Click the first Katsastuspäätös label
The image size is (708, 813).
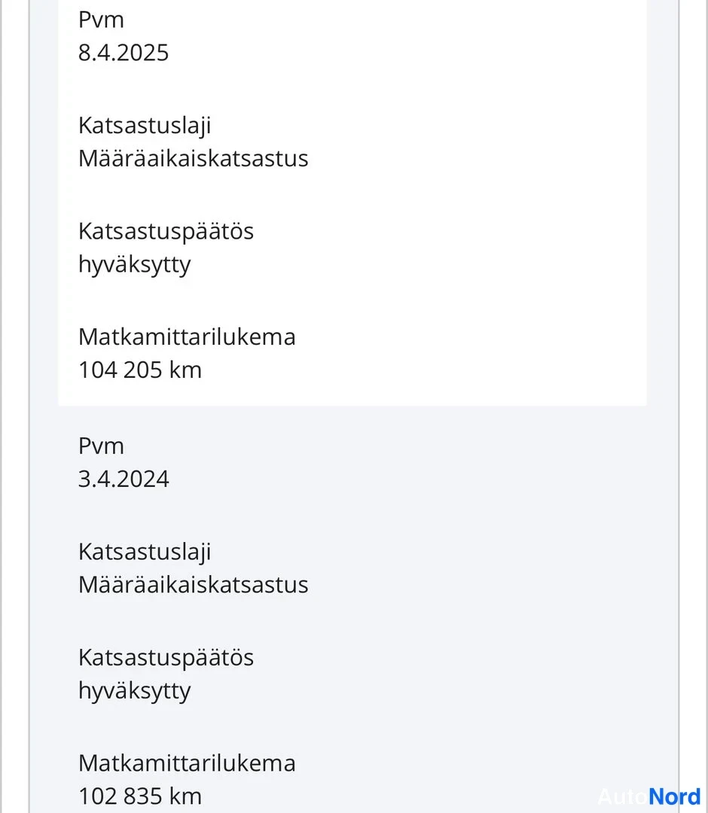166,233
